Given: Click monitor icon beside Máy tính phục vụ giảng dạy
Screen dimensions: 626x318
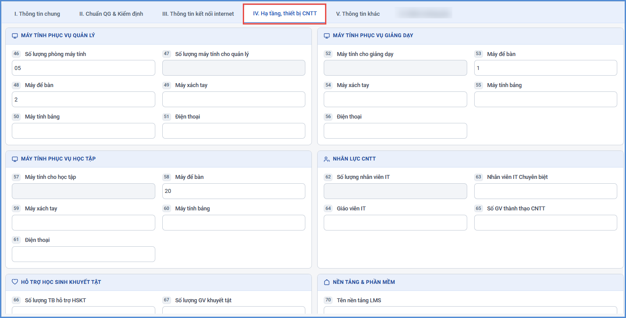Looking at the screenshot, I should (x=327, y=36).
